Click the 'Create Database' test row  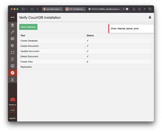85,40
